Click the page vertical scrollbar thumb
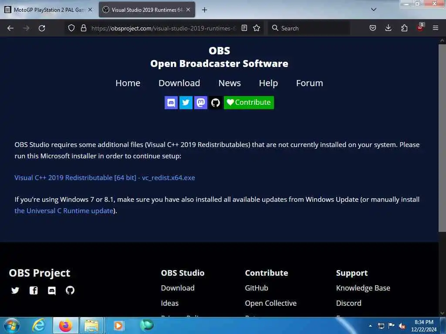Screen dimensions: 446x334 coord(442,138)
